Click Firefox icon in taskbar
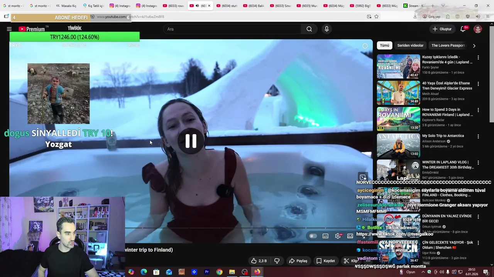 [x=257, y=272]
